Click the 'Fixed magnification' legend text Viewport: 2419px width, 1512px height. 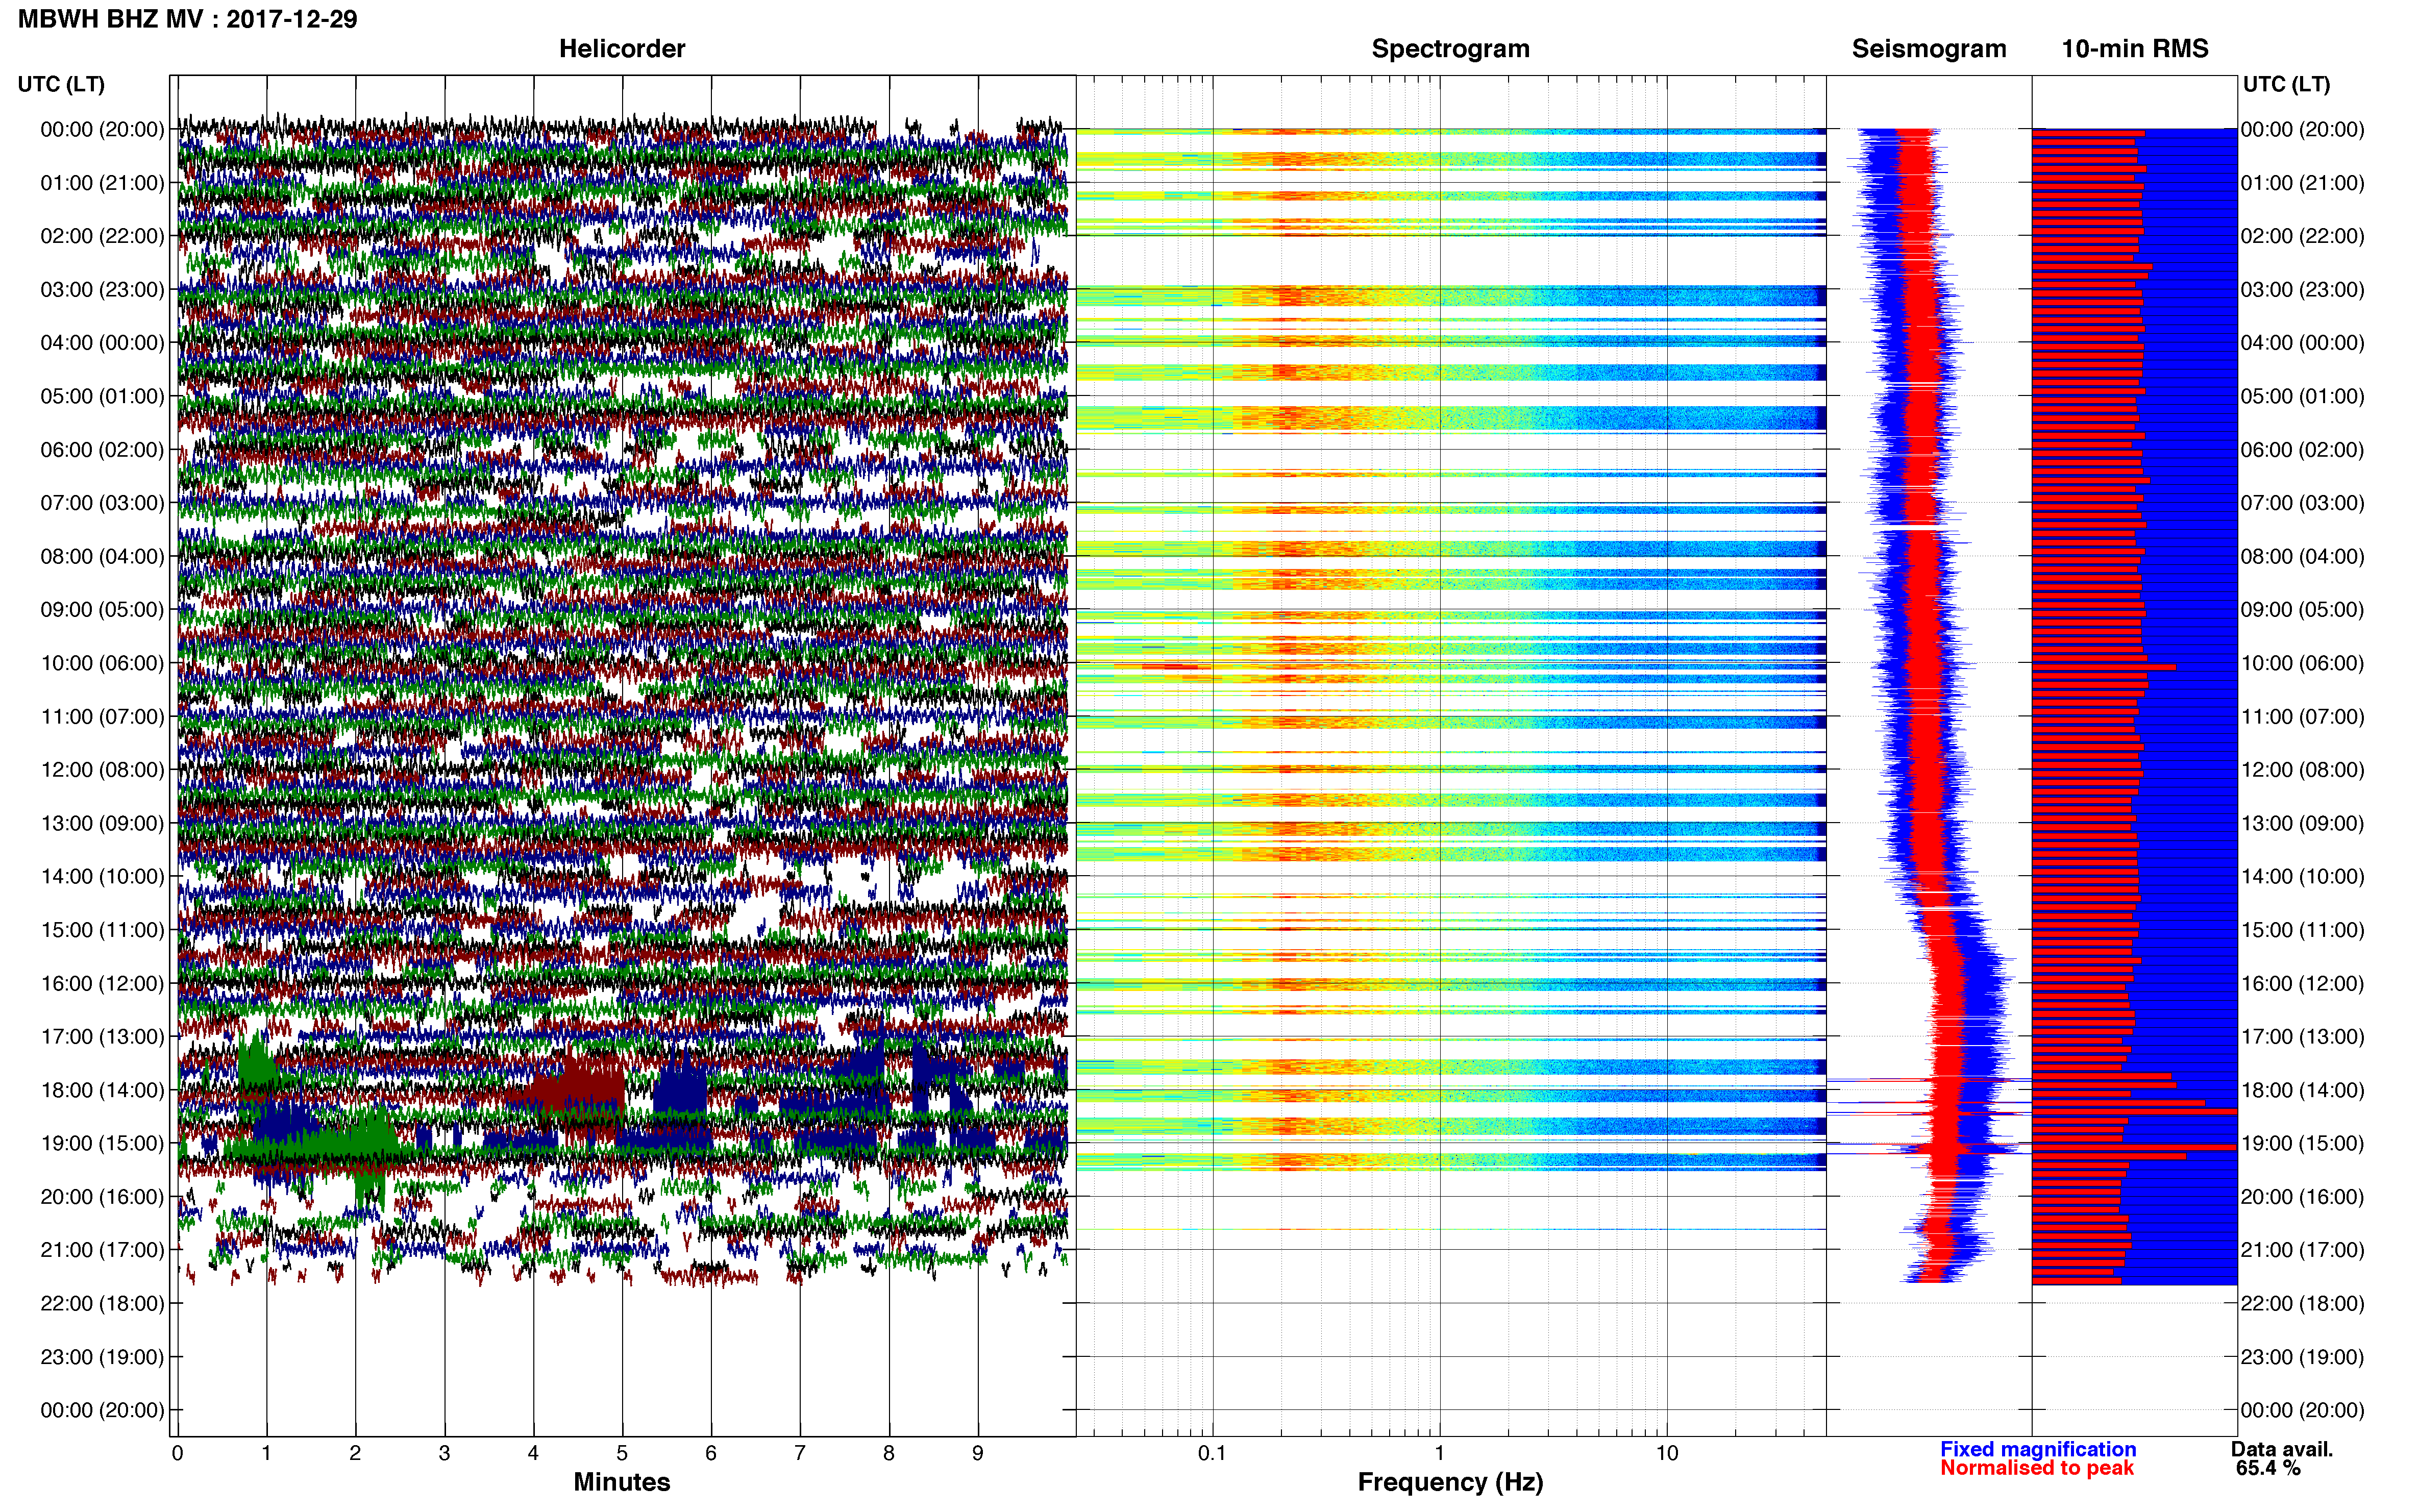pos(2038,1449)
